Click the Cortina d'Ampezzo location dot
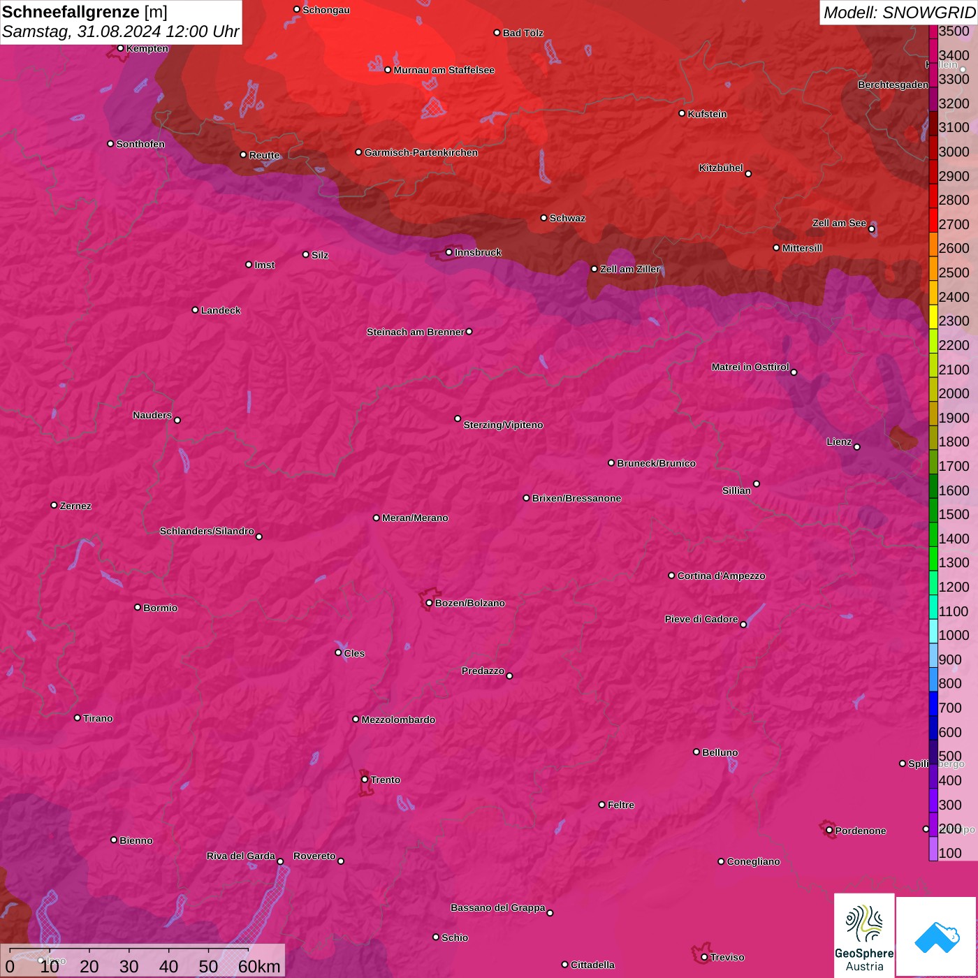Image resolution: width=978 pixels, height=978 pixels. pyautogui.click(x=671, y=576)
